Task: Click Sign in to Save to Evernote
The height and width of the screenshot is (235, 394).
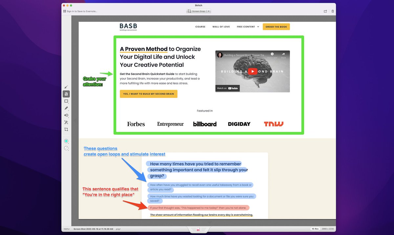Action: click(x=80, y=11)
